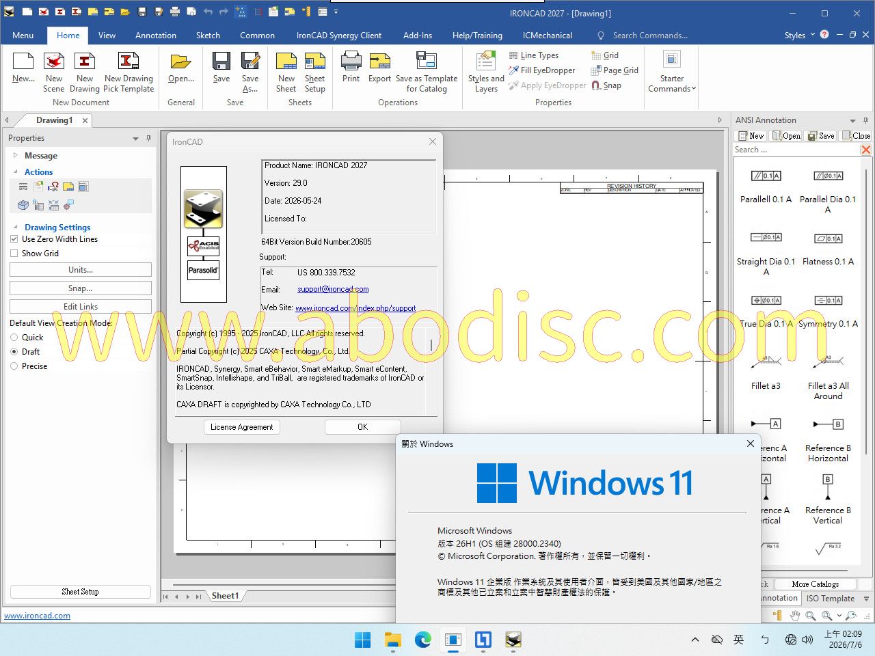875x656 pixels.
Task: Insert Reference B Vertical annotation
Action: (x=828, y=500)
